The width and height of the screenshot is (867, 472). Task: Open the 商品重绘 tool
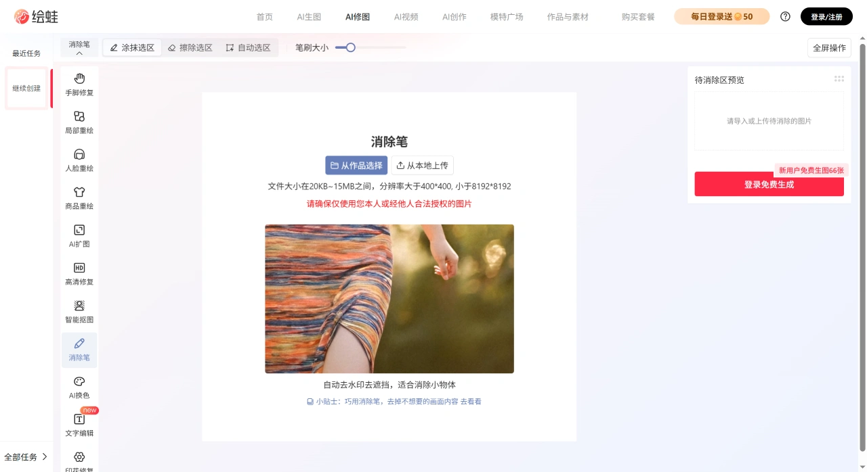tap(79, 197)
